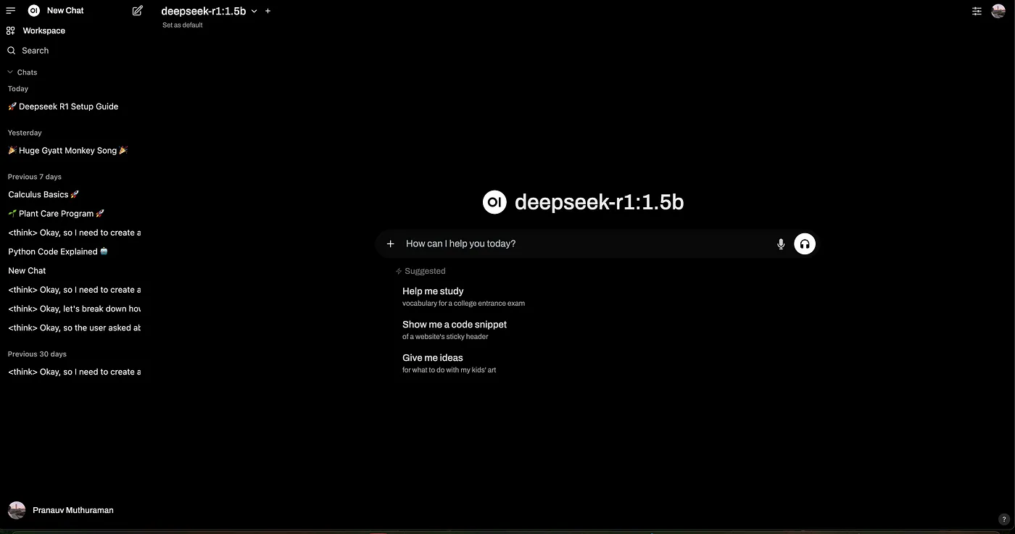
Task: Start a new chat with the pencil icon
Action: pyautogui.click(x=138, y=11)
